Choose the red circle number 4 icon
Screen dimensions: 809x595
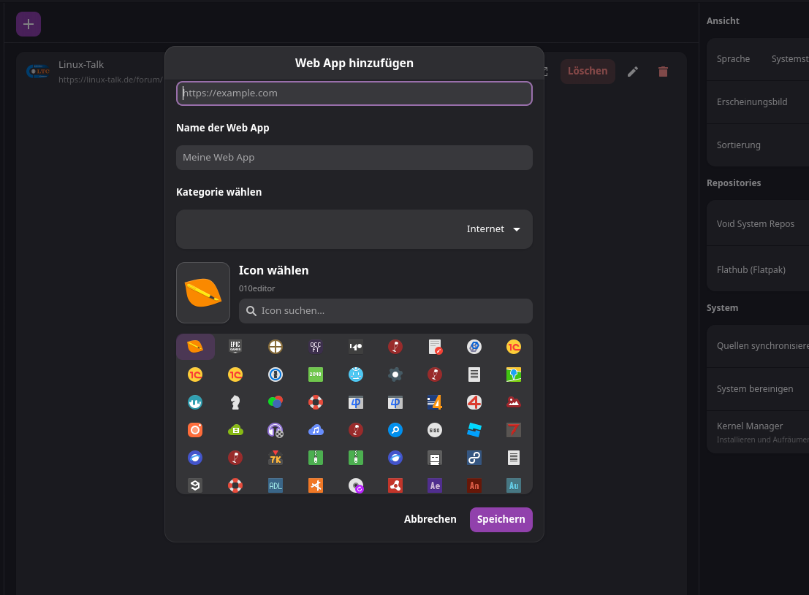coord(474,402)
